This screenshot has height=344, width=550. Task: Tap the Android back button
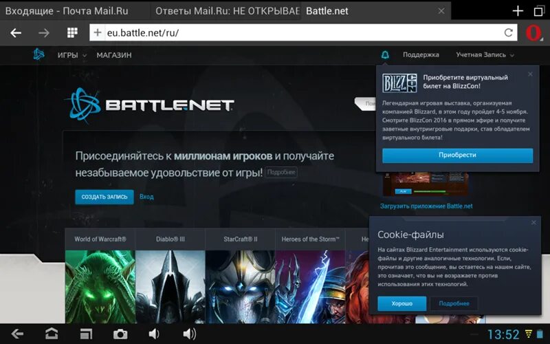(17, 334)
